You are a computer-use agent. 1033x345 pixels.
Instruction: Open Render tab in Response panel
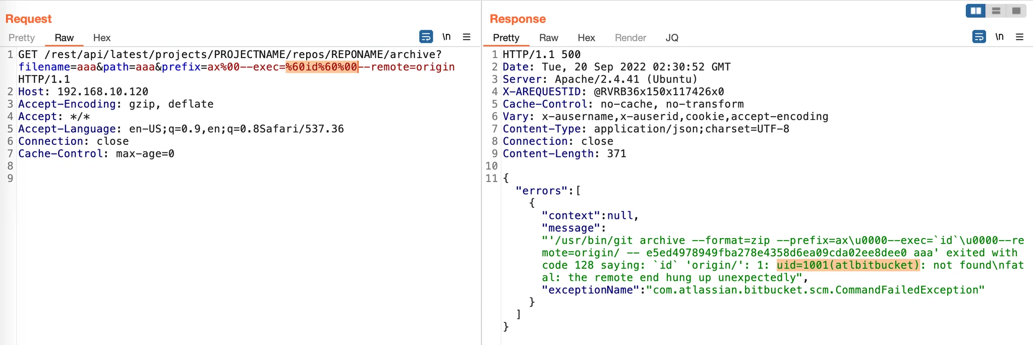tap(630, 38)
